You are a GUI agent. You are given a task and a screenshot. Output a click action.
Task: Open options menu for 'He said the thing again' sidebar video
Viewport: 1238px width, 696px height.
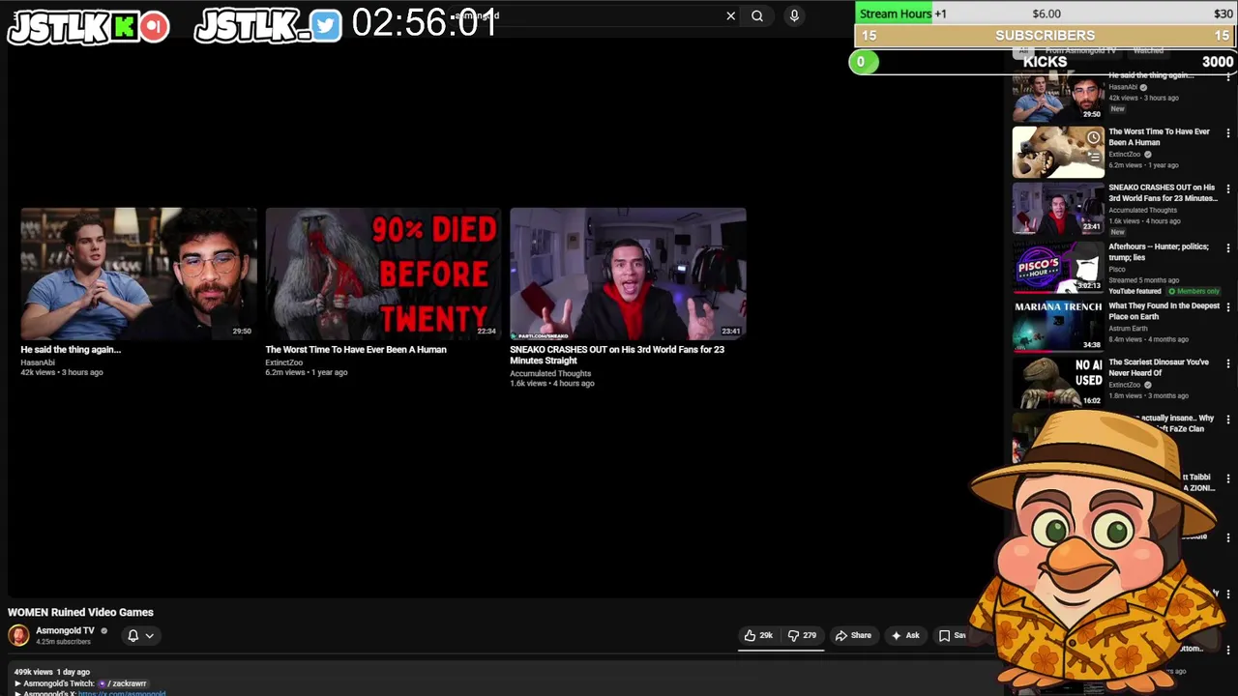pyautogui.click(x=1228, y=76)
